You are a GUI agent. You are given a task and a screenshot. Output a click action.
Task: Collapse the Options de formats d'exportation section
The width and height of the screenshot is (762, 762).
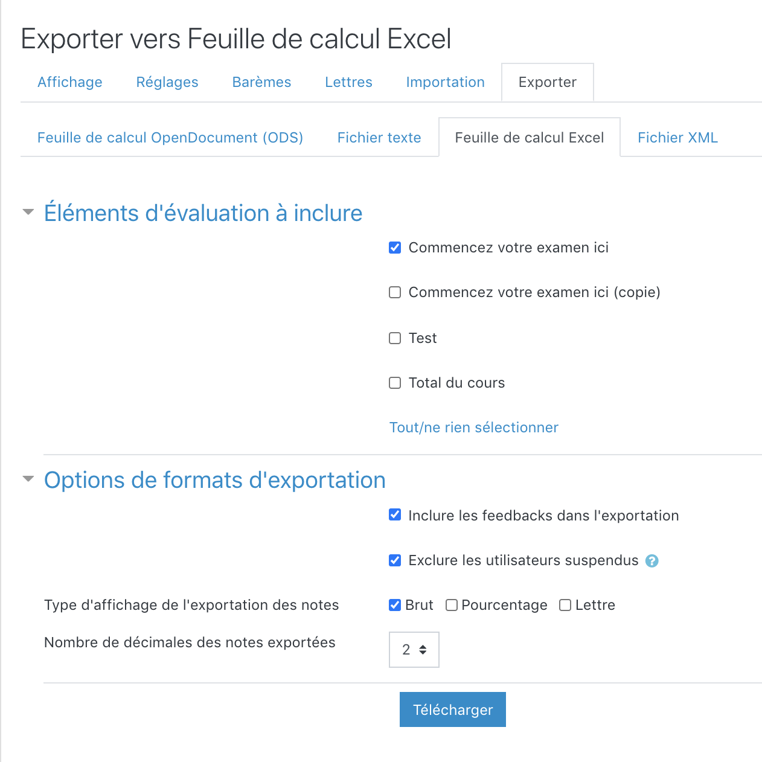(28, 479)
